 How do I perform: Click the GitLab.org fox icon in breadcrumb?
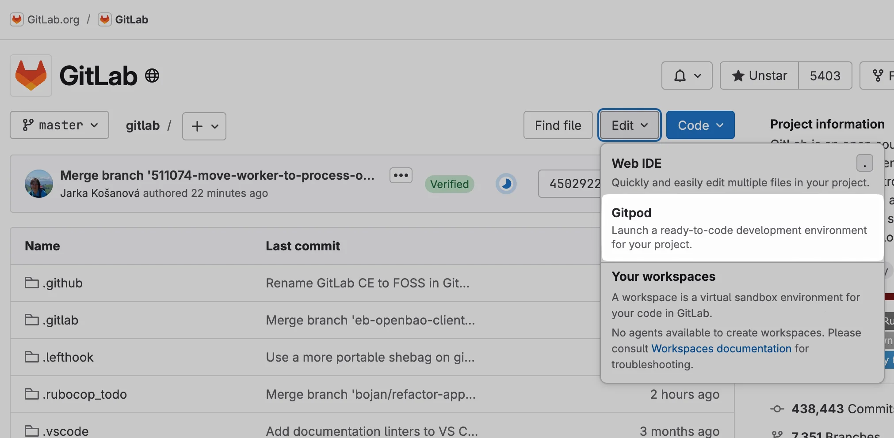tap(17, 19)
